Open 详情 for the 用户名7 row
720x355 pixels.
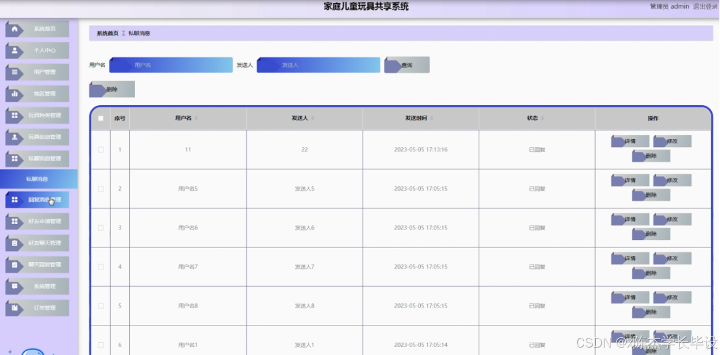pyautogui.click(x=630, y=258)
